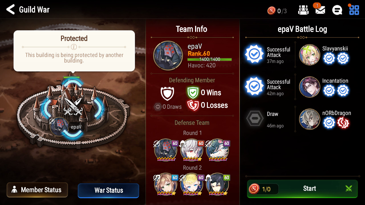The height and width of the screenshot is (205, 365).
Task: Open the War Status tab
Action: 108,190
